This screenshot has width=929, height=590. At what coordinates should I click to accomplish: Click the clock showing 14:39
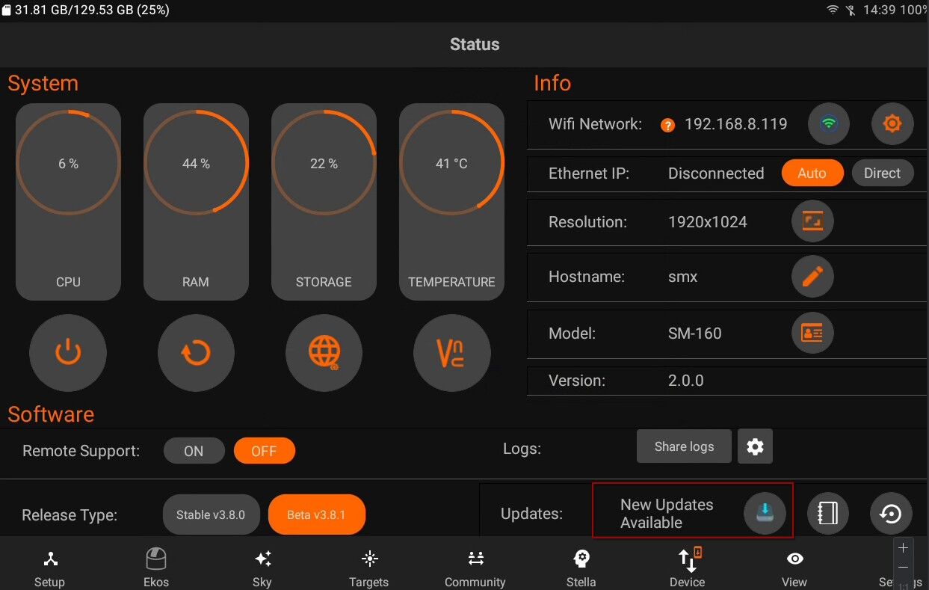tap(878, 10)
